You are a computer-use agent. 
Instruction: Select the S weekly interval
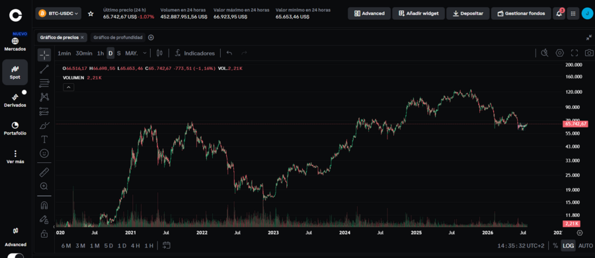(x=119, y=53)
